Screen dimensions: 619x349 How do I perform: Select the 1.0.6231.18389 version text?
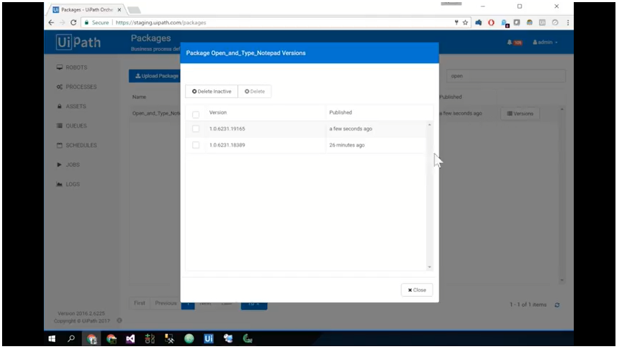click(x=227, y=145)
